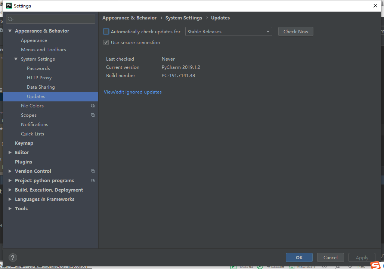Click the help question mark icon
384x269 pixels.
pos(13,257)
